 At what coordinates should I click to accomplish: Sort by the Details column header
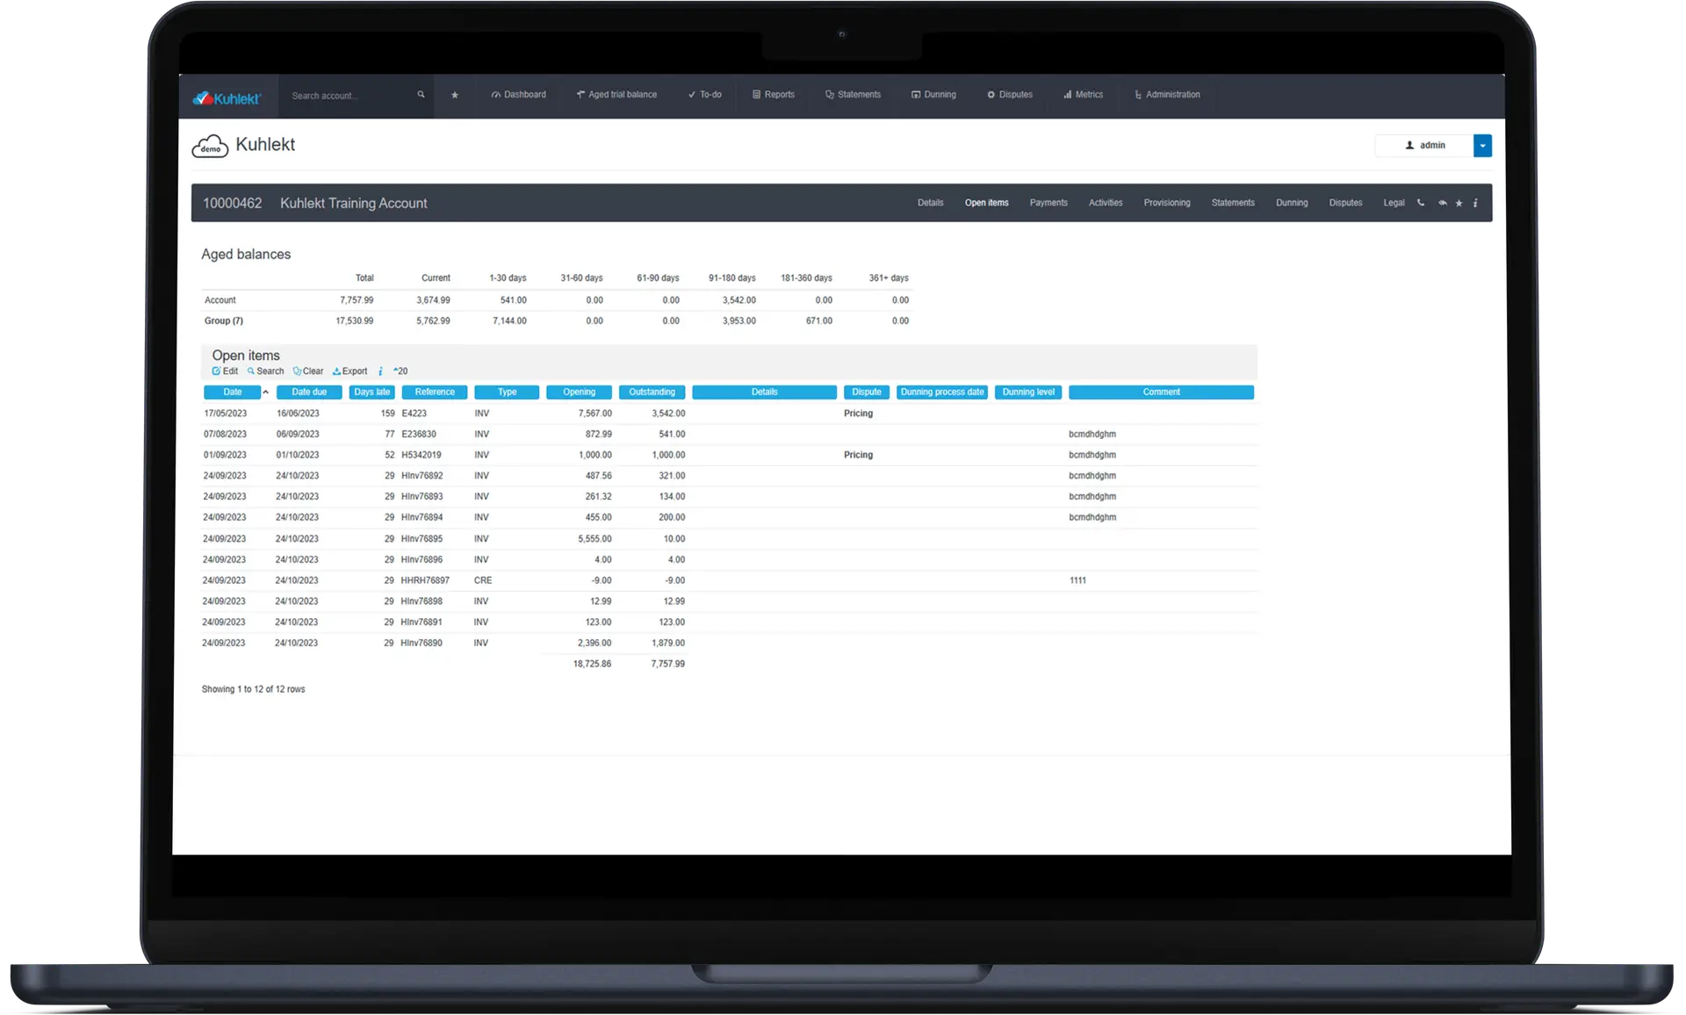764,392
